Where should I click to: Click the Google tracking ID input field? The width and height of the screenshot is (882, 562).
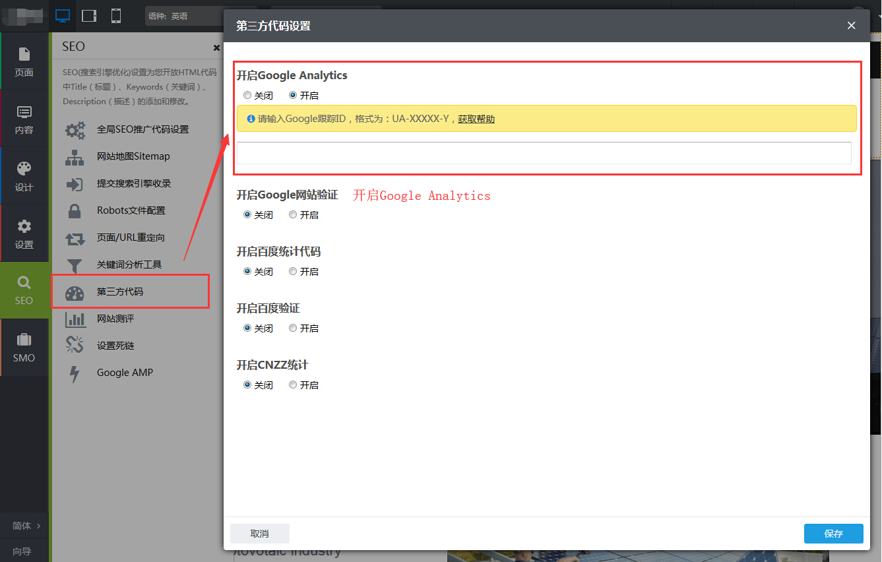click(544, 153)
